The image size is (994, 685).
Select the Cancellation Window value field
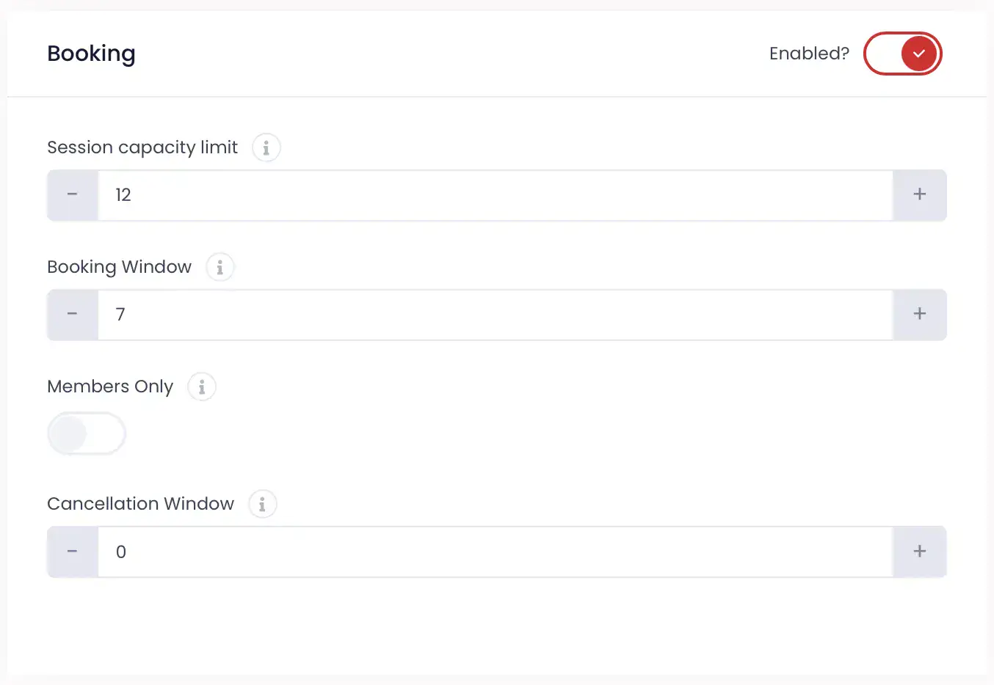coord(495,552)
